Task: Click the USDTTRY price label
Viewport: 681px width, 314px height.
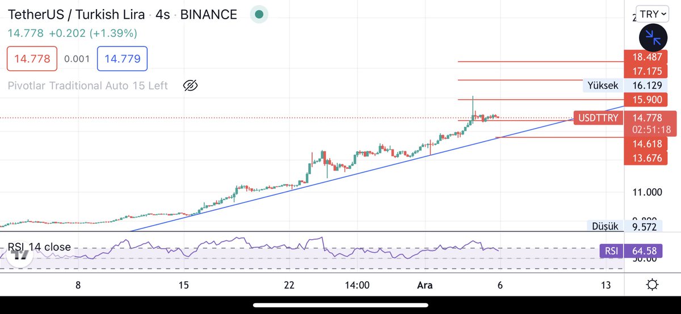Action: [599, 118]
